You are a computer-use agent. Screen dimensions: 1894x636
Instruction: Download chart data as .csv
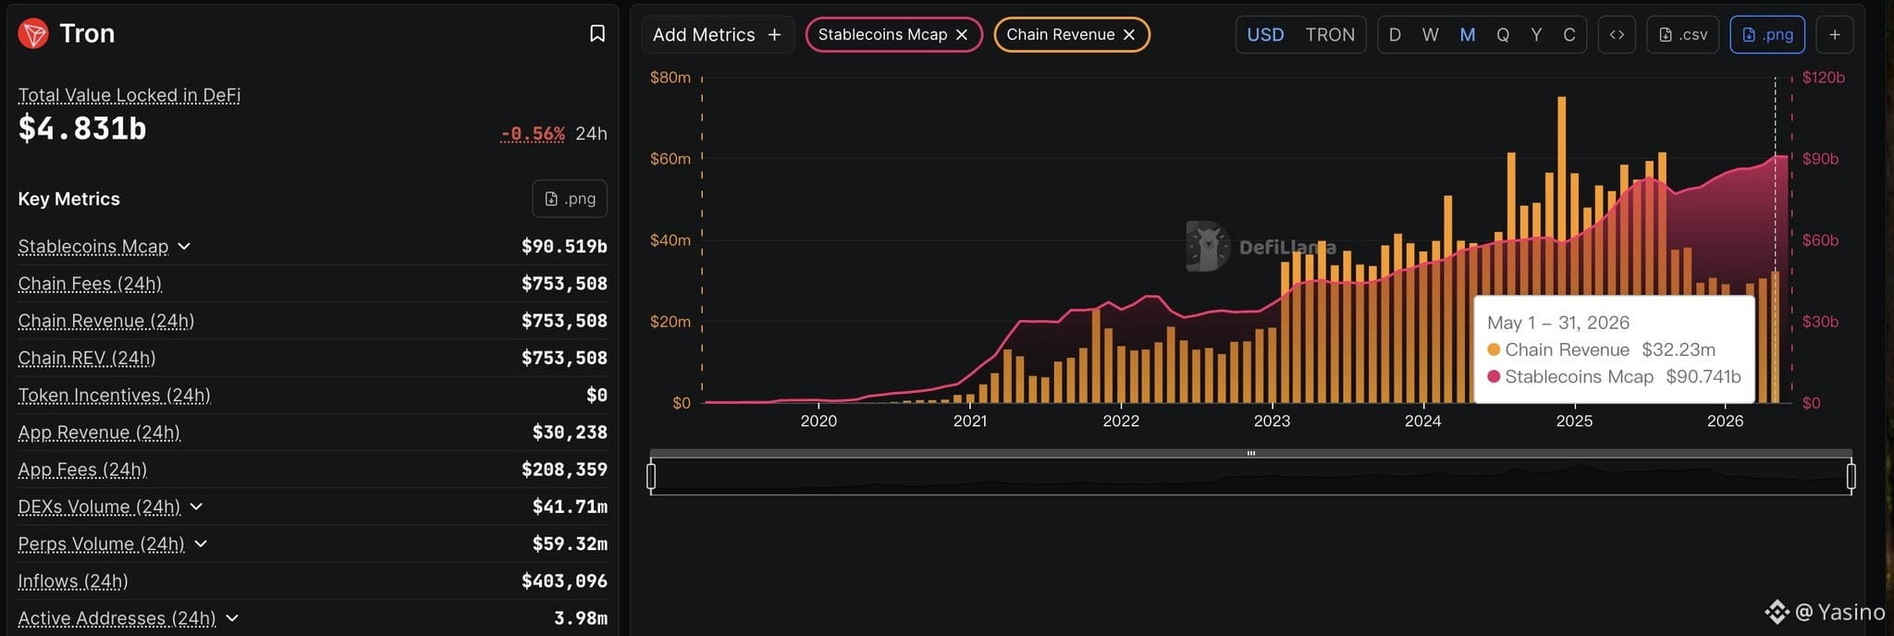point(1683,34)
